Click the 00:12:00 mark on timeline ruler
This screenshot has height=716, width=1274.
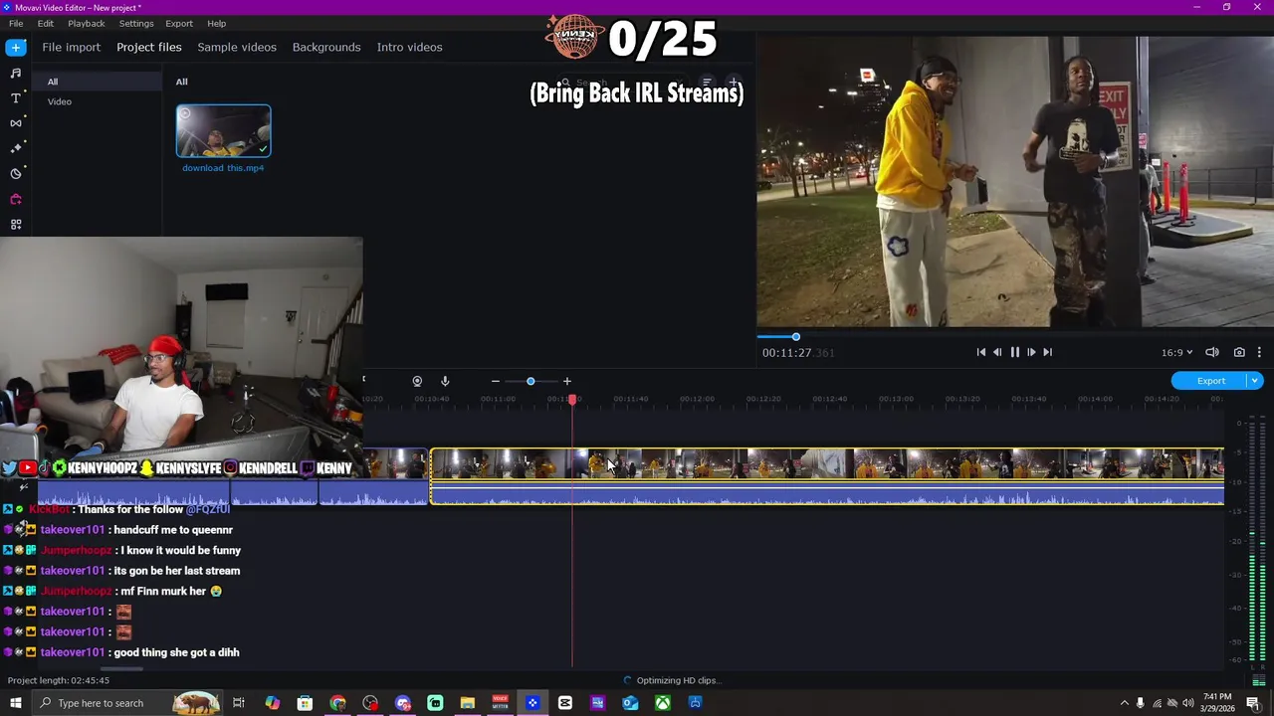click(697, 399)
